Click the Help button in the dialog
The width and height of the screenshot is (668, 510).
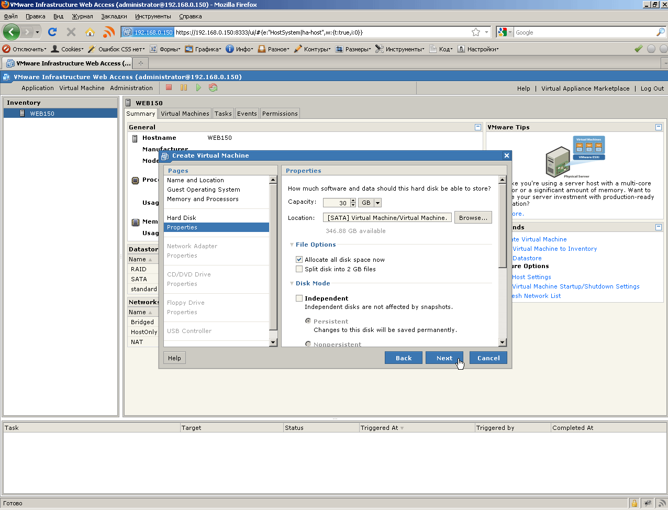click(x=174, y=358)
